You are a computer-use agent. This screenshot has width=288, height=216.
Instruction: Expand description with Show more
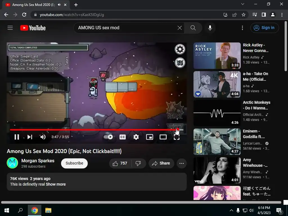(56, 184)
